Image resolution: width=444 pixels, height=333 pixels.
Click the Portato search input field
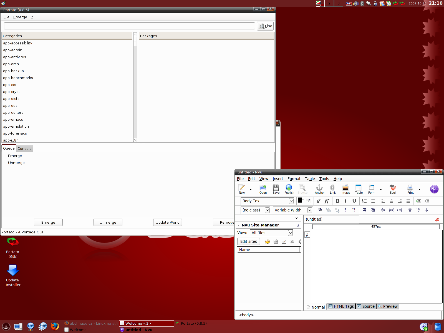click(129, 26)
